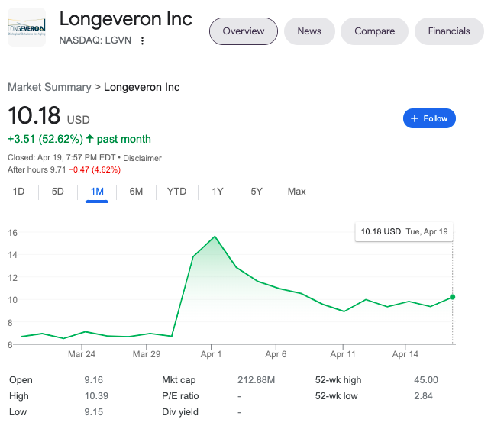Open the Disclaimer link
This screenshot has width=491, height=429.
[x=142, y=158]
